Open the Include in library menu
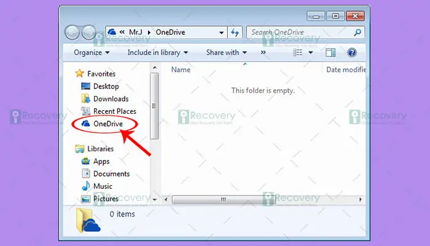Image resolution: width=430 pixels, height=246 pixels. point(158,52)
